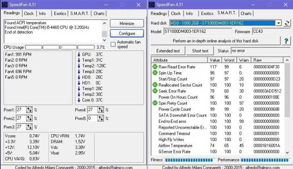Viewport: 293px width, 169px height.
Task: Open the Clock tab in the right window
Action: coord(176,13)
